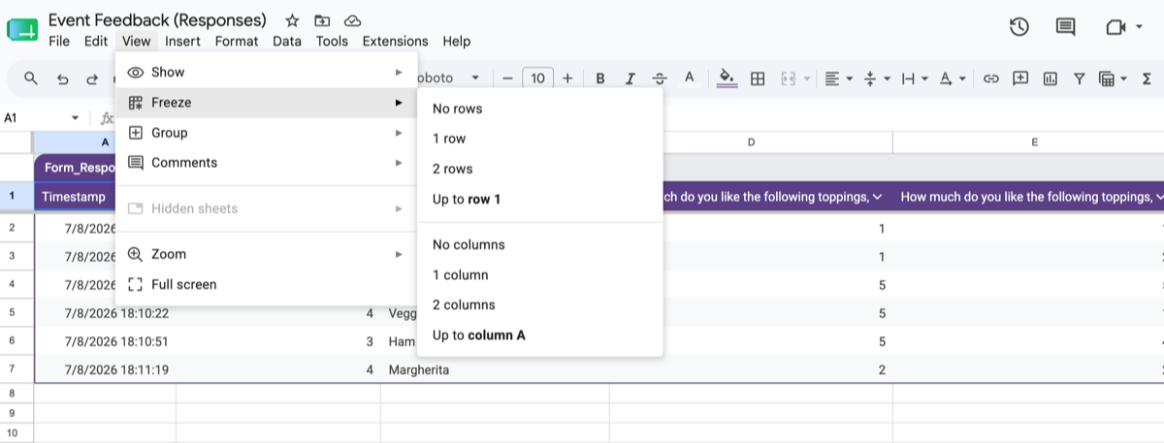The width and height of the screenshot is (1164, 443).
Task: Open the name box dropdown arrow
Action: pos(76,118)
